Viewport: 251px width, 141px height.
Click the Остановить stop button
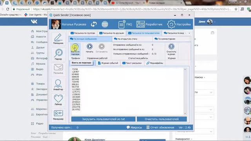coord(102,48)
